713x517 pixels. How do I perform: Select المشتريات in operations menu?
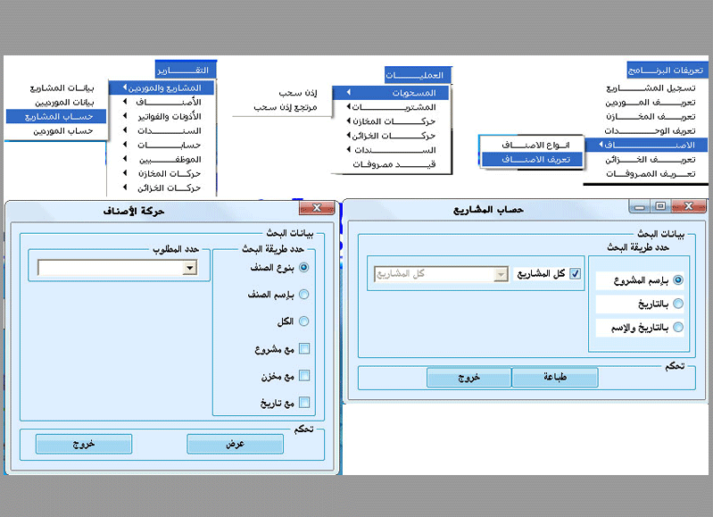point(391,107)
